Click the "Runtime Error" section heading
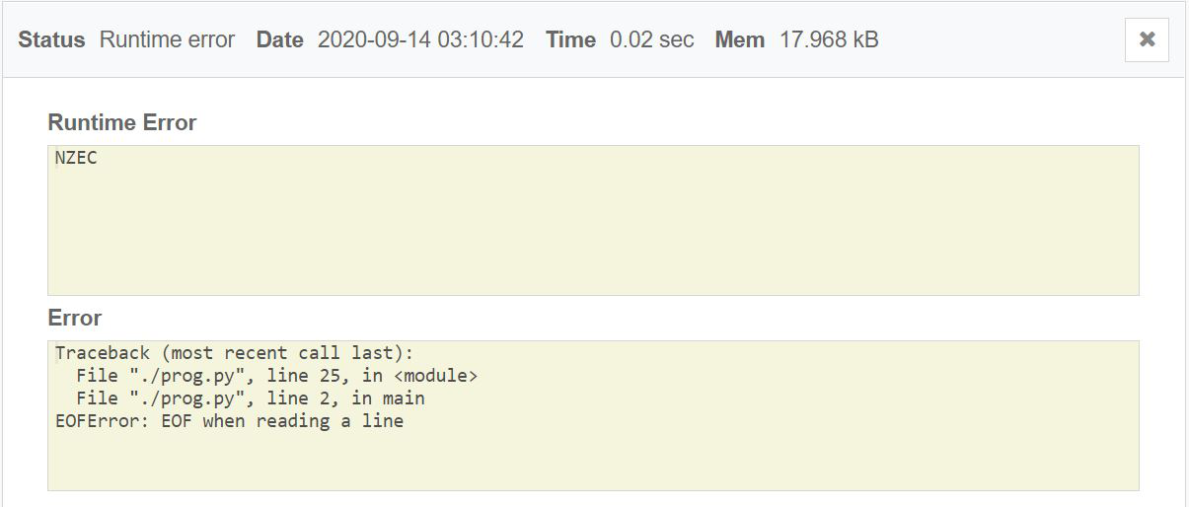Screen dimensions: 1189x507 click(121, 123)
